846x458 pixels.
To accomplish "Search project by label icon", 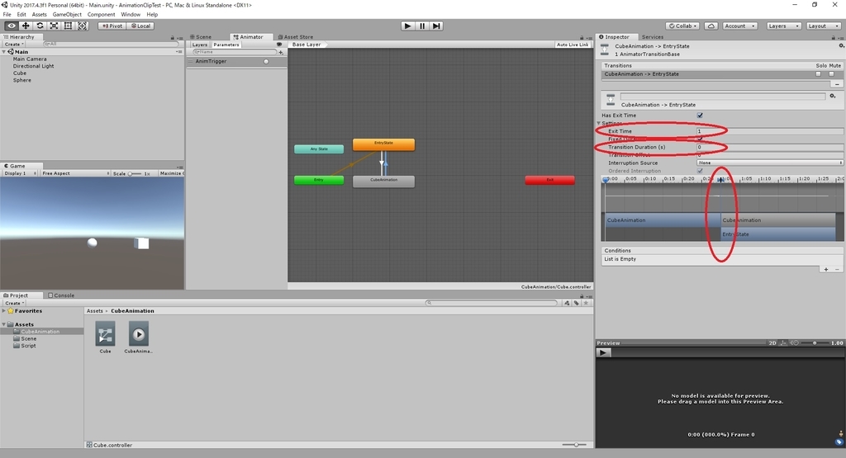I will [x=576, y=303].
